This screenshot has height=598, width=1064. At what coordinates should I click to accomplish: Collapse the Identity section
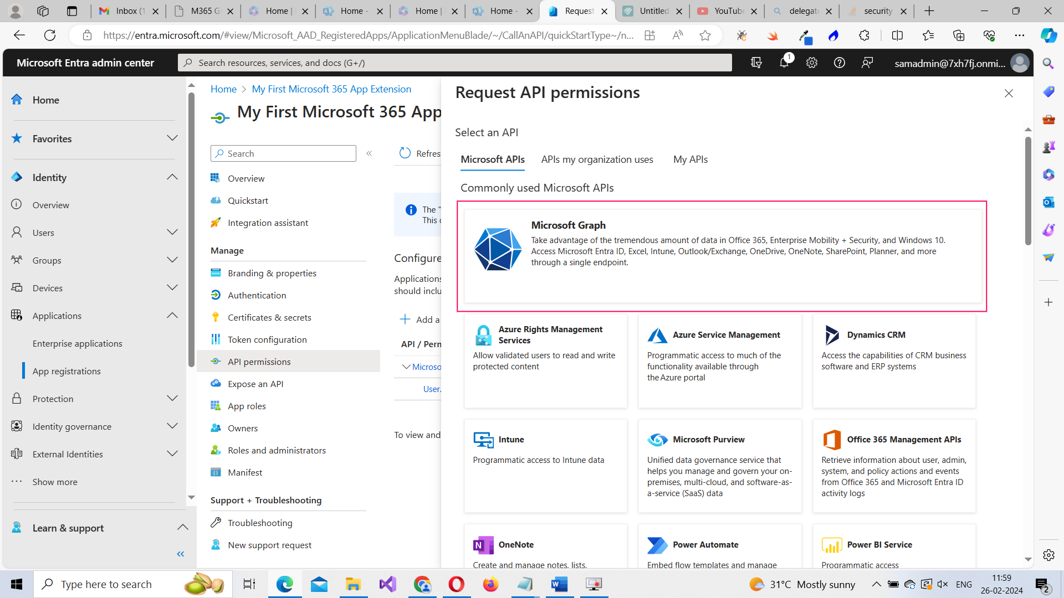point(172,177)
